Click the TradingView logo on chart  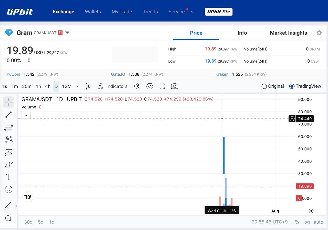pyautogui.click(x=28, y=197)
